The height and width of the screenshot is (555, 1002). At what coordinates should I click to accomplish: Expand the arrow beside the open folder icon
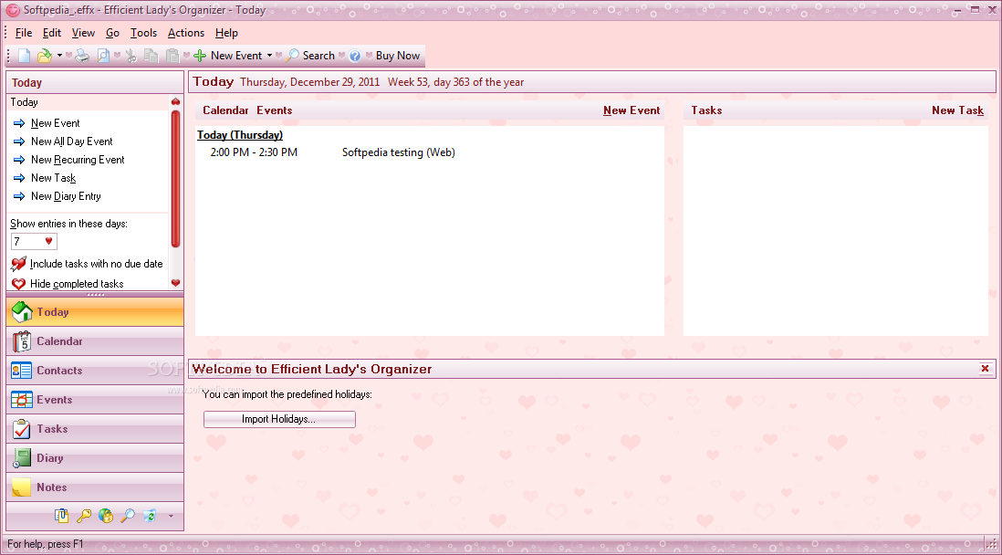pos(59,56)
